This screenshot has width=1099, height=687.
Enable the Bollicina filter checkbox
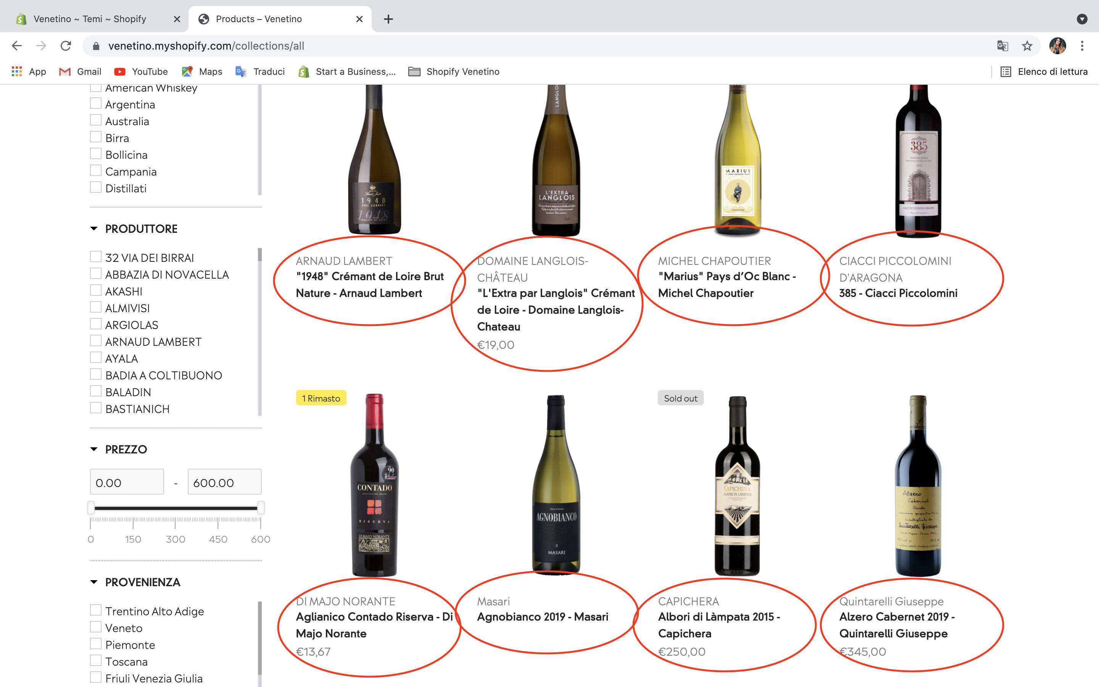tap(95, 154)
